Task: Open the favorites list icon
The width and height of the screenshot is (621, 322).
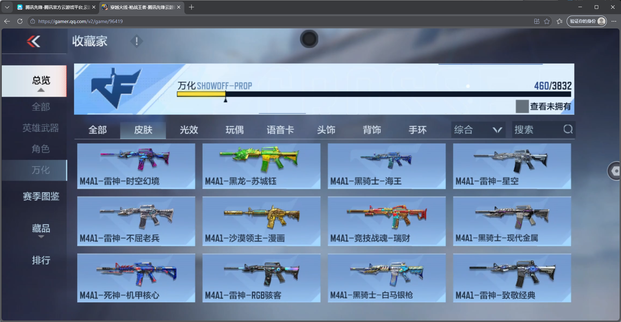Action: click(x=560, y=21)
